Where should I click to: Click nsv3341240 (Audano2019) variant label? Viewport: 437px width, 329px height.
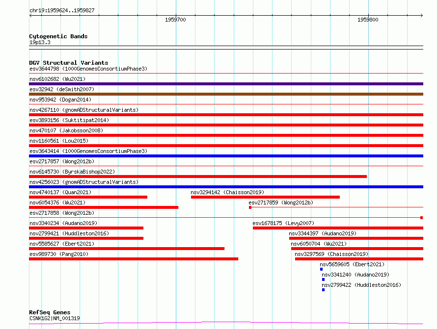[355, 275]
